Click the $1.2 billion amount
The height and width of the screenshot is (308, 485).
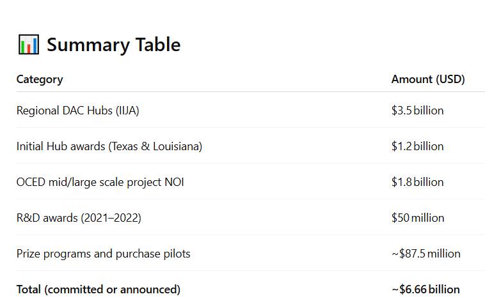[x=417, y=146]
